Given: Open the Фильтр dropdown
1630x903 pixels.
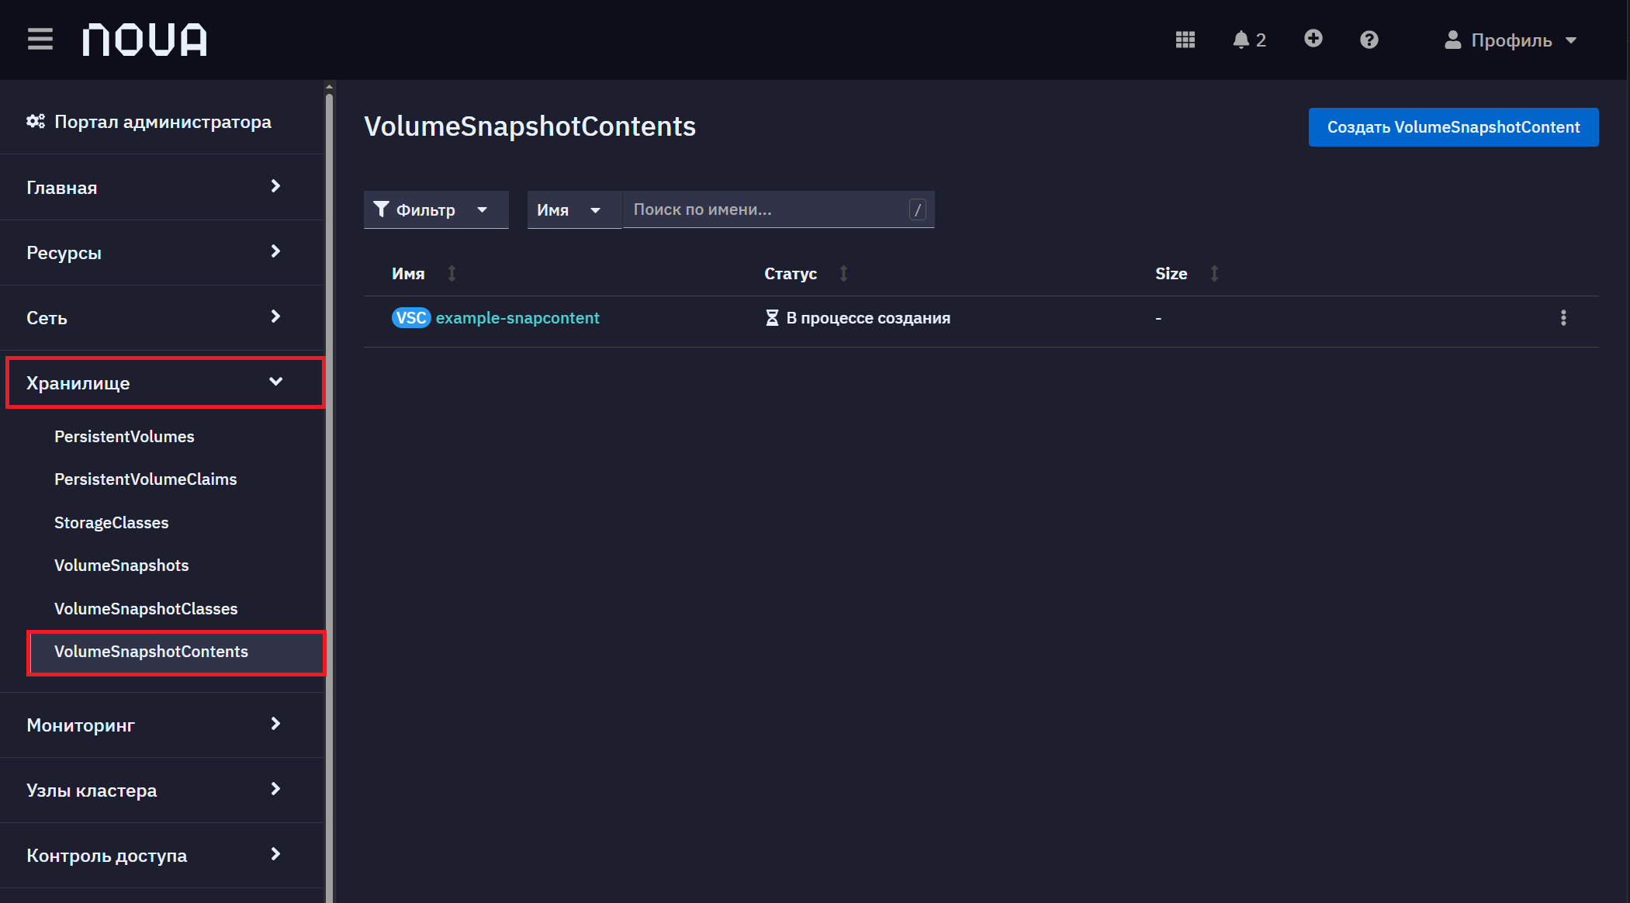Looking at the screenshot, I should click(436, 209).
